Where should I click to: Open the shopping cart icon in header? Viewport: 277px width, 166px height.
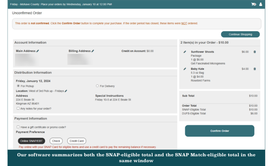click(x=253, y=4)
